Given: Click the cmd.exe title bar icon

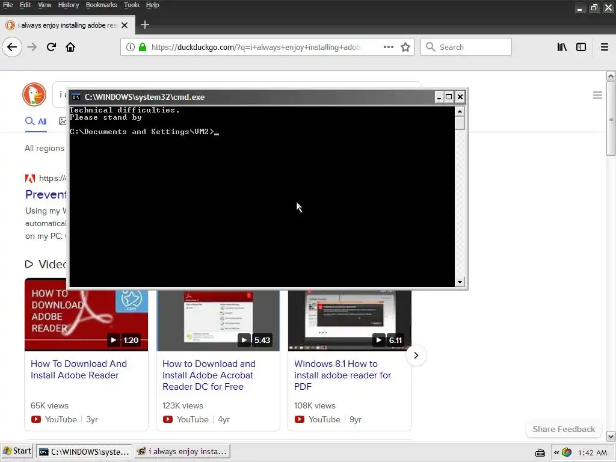Looking at the screenshot, I should point(76,97).
